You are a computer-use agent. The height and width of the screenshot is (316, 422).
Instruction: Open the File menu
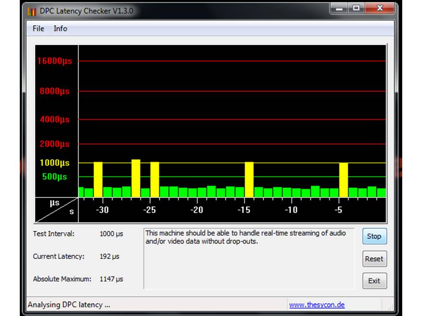(38, 29)
